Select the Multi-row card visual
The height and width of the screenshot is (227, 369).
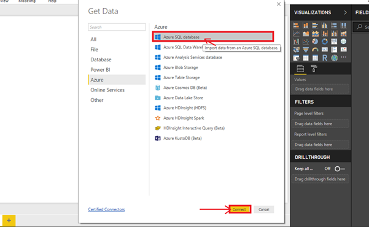point(334,50)
